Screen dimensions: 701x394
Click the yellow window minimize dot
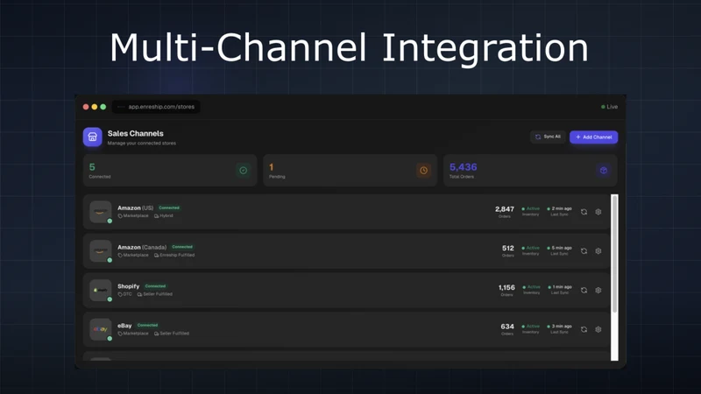click(x=95, y=107)
